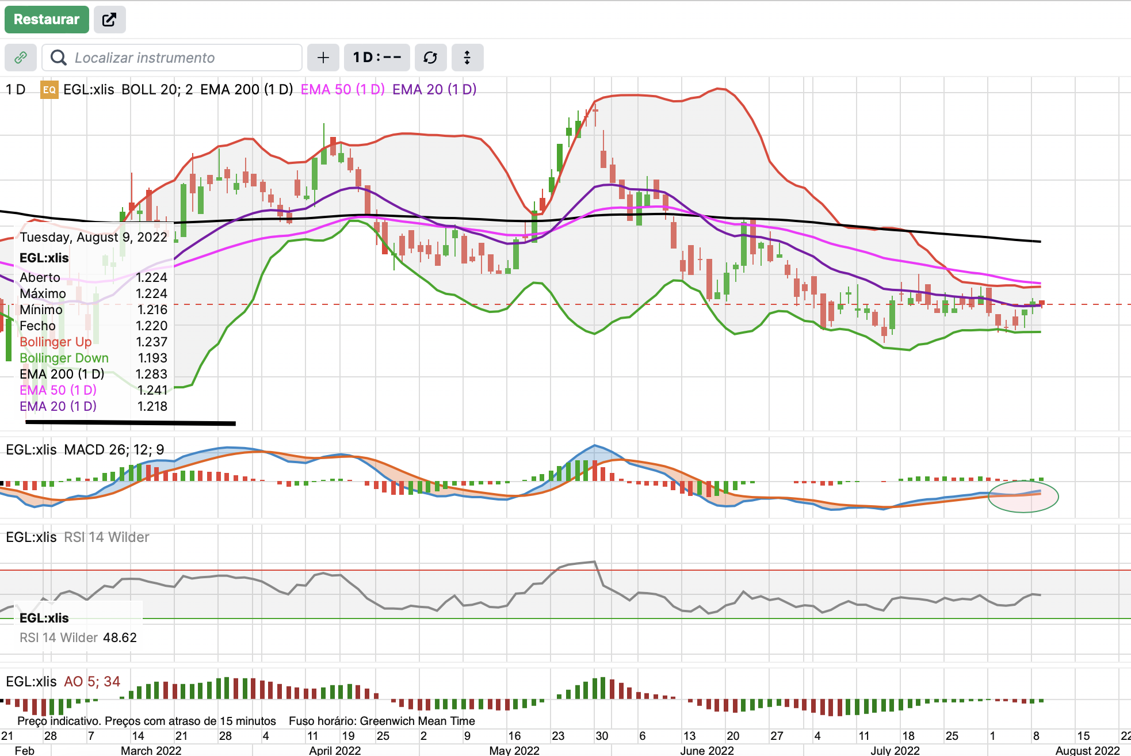Image resolution: width=1131 pixels, height=756 pixels.
Task: Click the green Restaurar button
Action: 47,20
